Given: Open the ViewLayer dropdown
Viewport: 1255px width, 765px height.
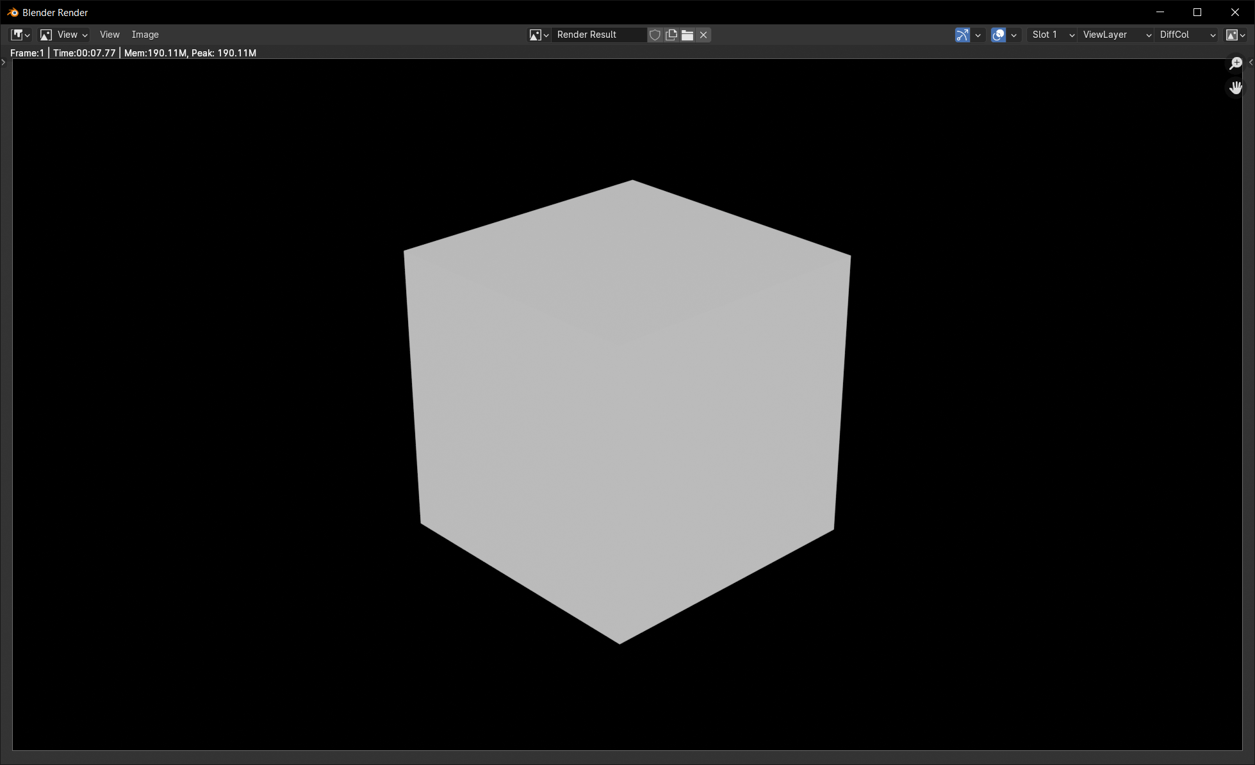Looking at the screenshot, I should pos(1116,35).
